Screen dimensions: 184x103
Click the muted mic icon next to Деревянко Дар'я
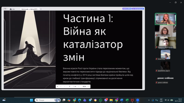[x=156, y=71]
